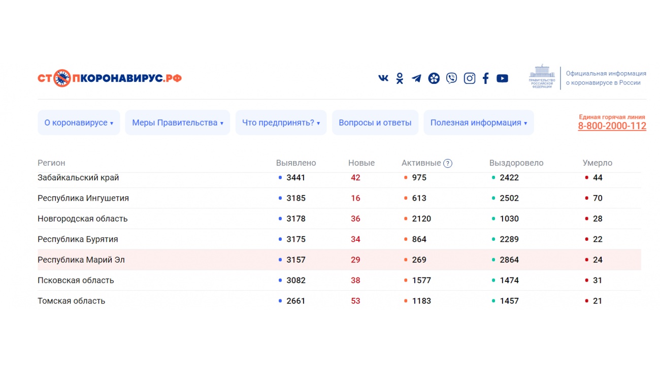660x373 pixels.
Task: Open the Что предпринять? dropdown
Action: point(281,122)
